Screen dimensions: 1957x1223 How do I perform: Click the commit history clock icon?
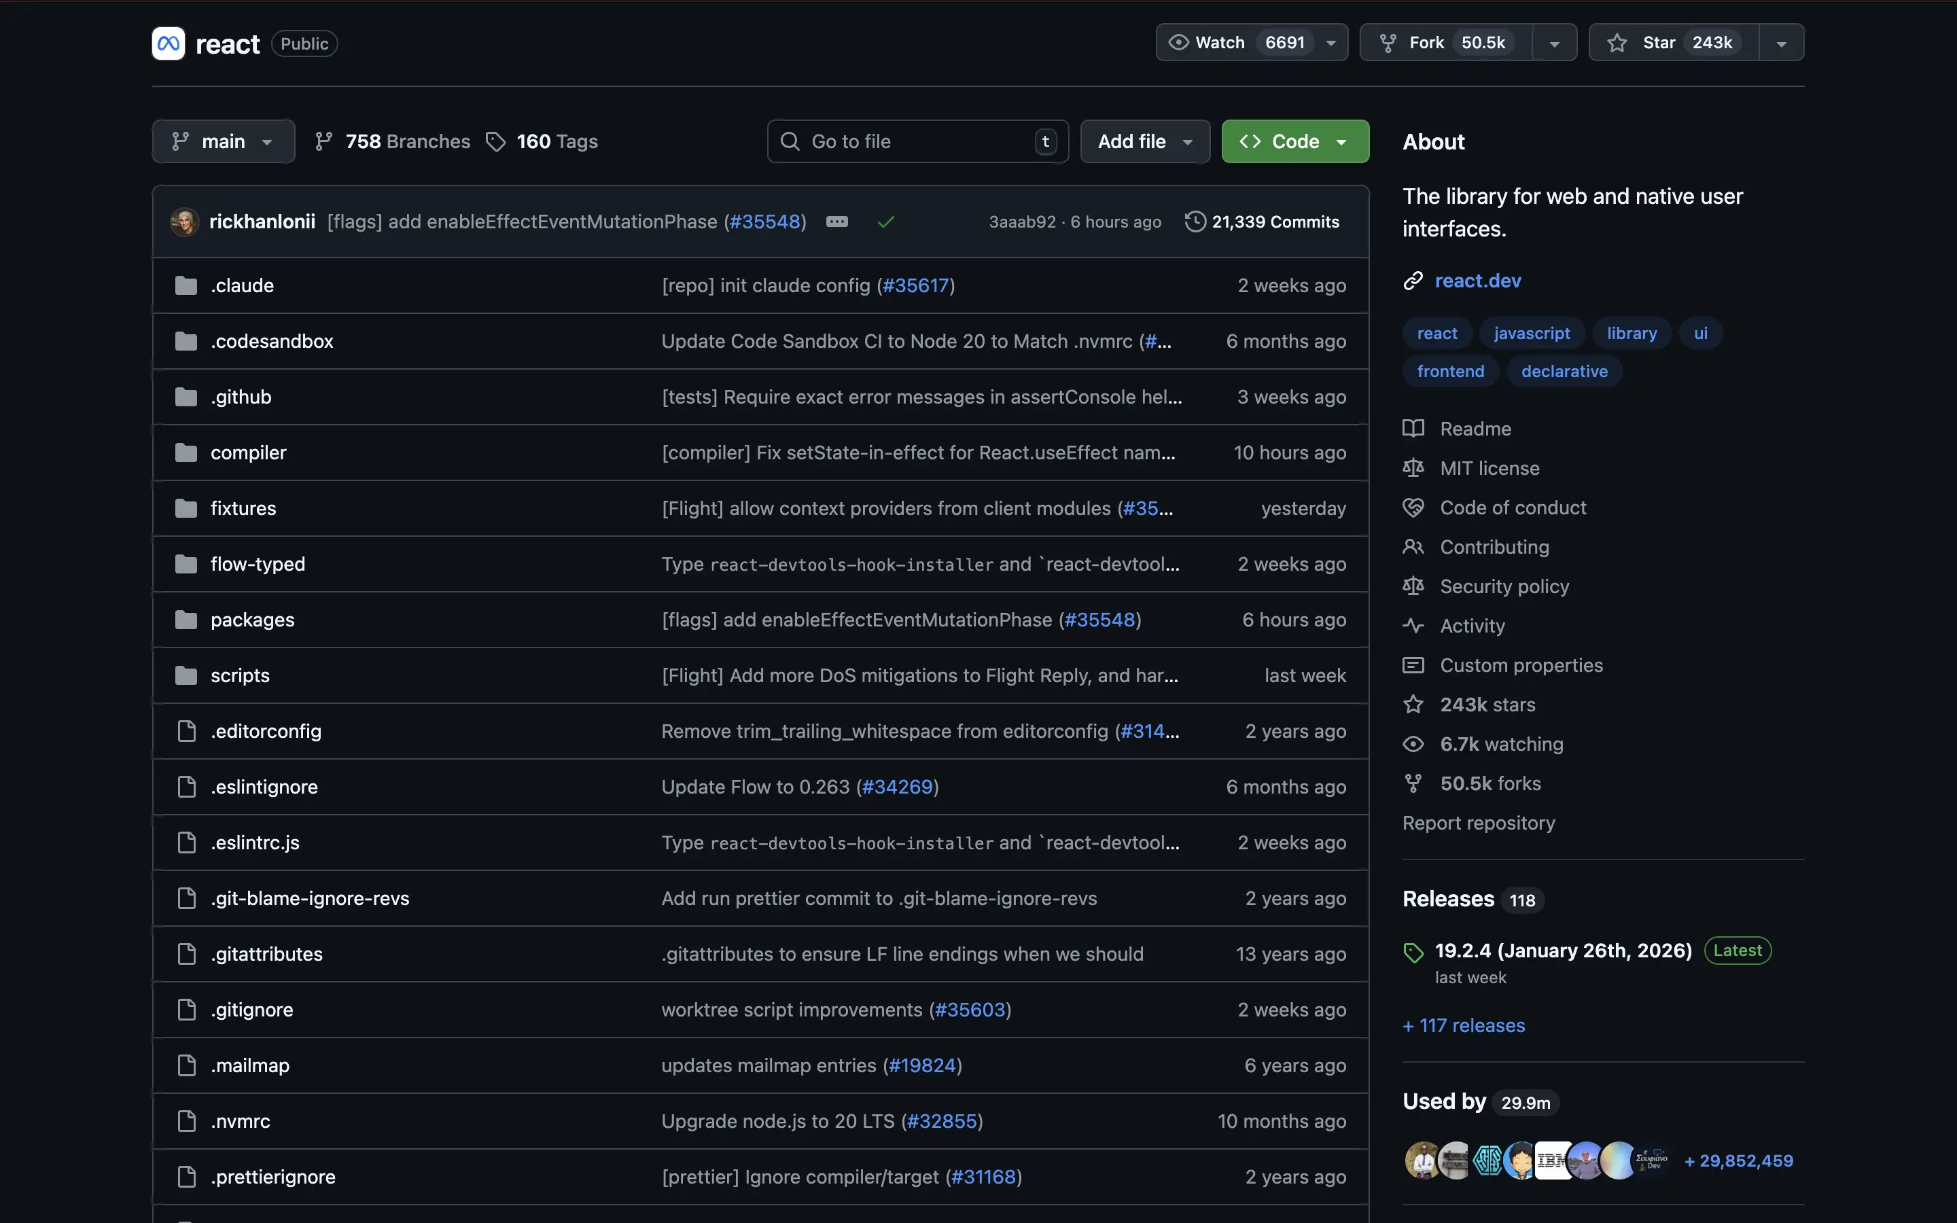pos(1195,221)
